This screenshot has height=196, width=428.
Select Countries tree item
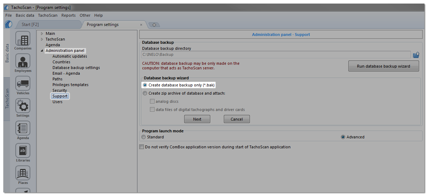click(61, 62)
